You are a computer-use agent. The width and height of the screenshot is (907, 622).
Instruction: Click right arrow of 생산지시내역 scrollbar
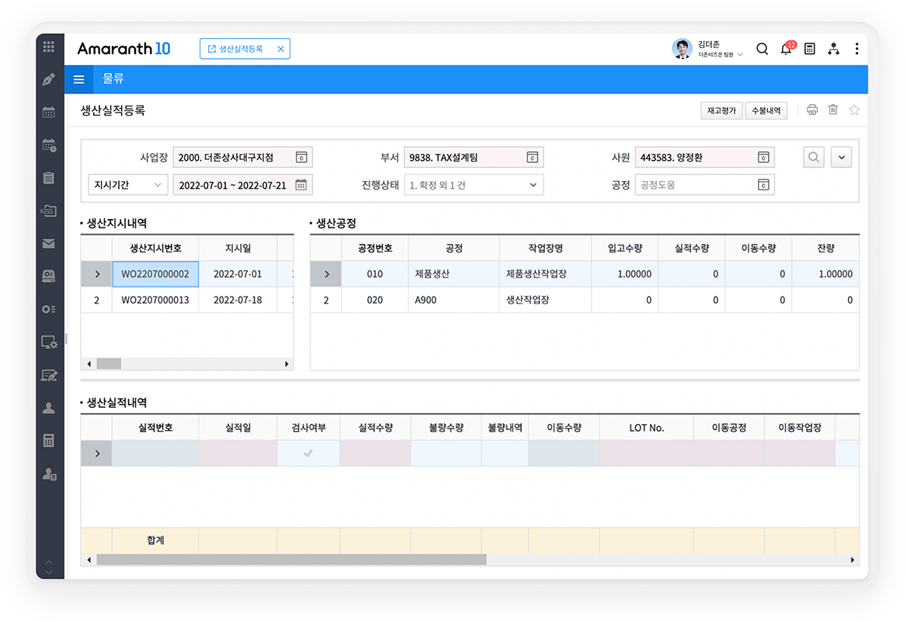tap(287, 364)
